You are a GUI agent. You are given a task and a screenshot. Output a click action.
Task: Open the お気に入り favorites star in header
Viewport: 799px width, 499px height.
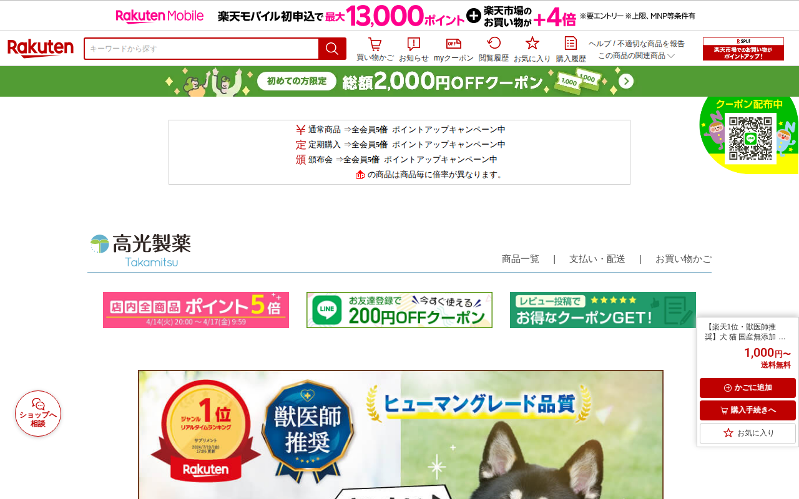[532, 49]
